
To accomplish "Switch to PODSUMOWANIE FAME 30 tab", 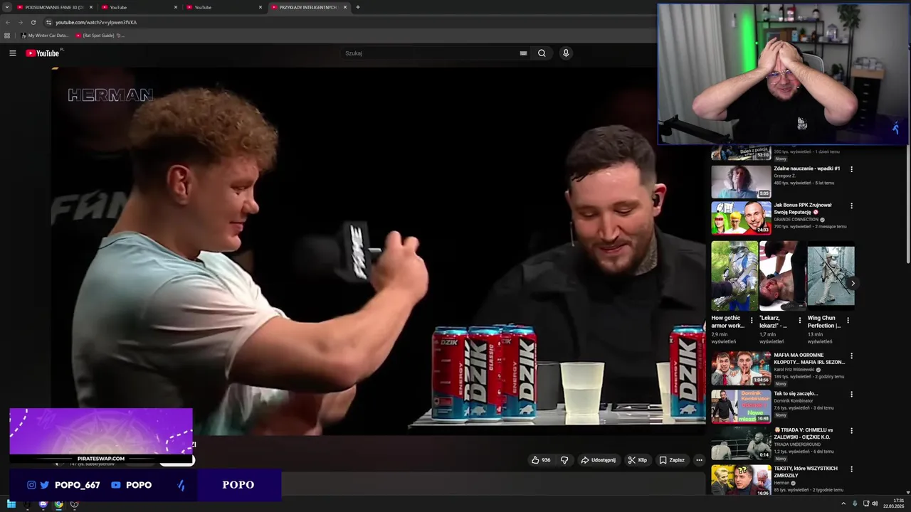I will point(53,7).
